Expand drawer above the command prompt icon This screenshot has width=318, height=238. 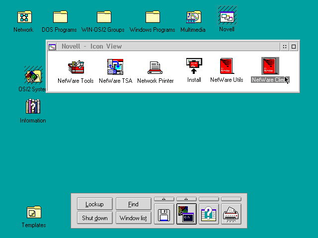186,199
